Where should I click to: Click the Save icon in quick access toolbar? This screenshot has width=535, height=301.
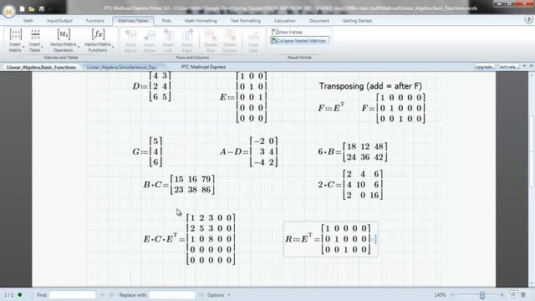41,9
